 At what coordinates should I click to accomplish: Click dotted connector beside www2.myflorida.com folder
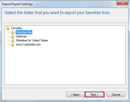tap(9, 44)
